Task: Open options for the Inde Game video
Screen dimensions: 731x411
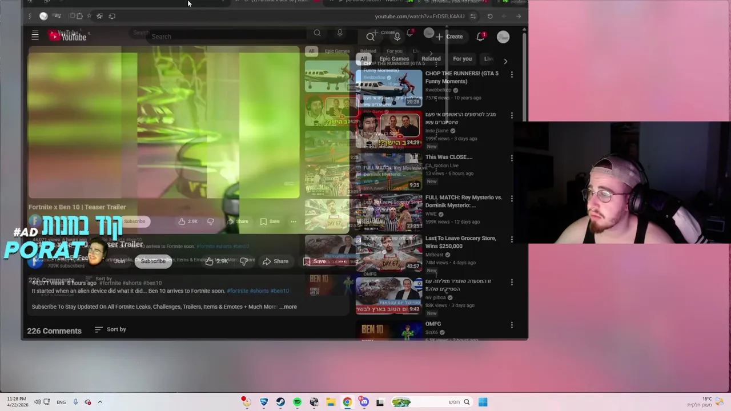Action: (512, 115)
